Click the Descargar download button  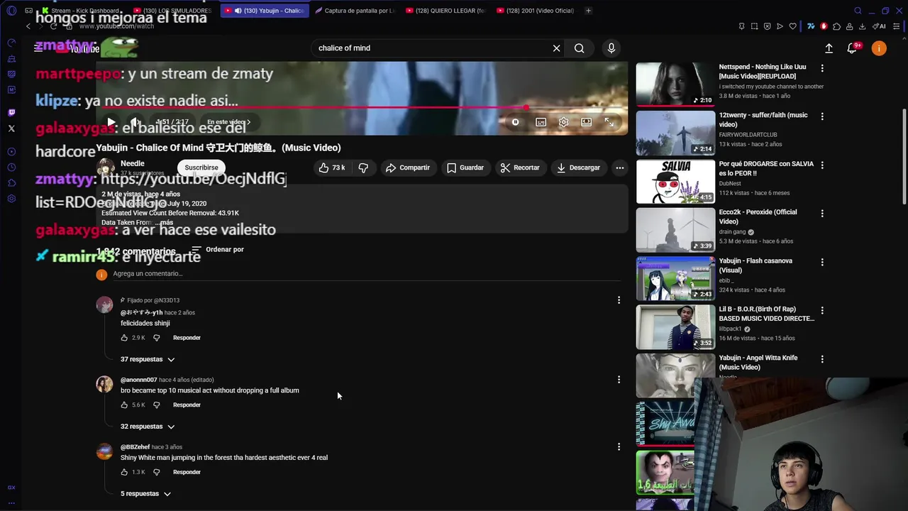click(x=578, y=167)
